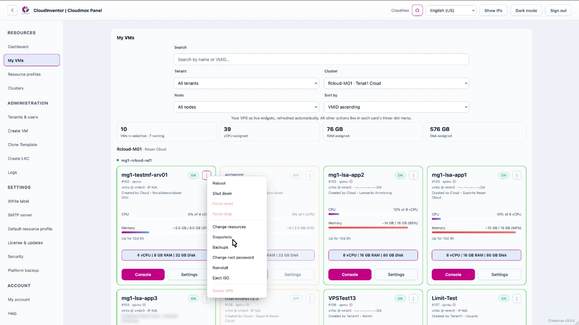The image size is (579, 325).
Task: Open the Cluster filter dropdown
Action: click(x=397, y=83)
